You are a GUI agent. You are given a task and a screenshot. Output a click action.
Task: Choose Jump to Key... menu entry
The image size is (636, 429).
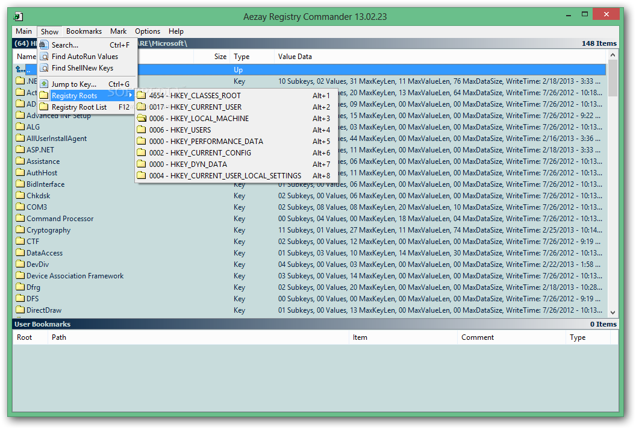pos(87,84)
